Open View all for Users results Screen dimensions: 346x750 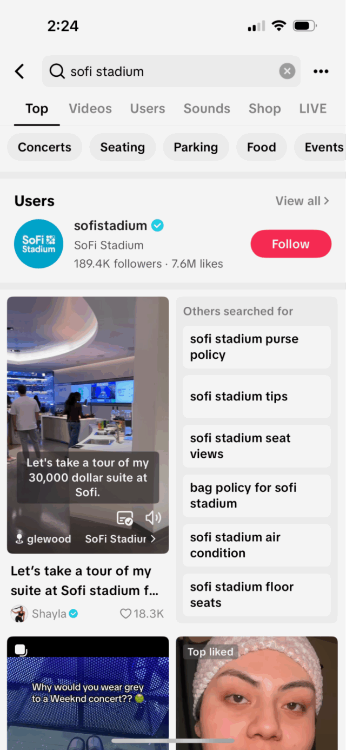pos(302,201)
